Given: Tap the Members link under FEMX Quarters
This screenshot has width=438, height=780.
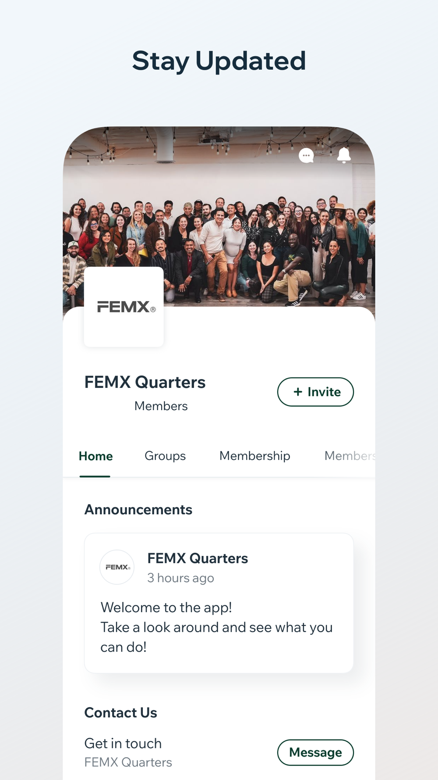Looking at the screenshot, I should [161, 406].
